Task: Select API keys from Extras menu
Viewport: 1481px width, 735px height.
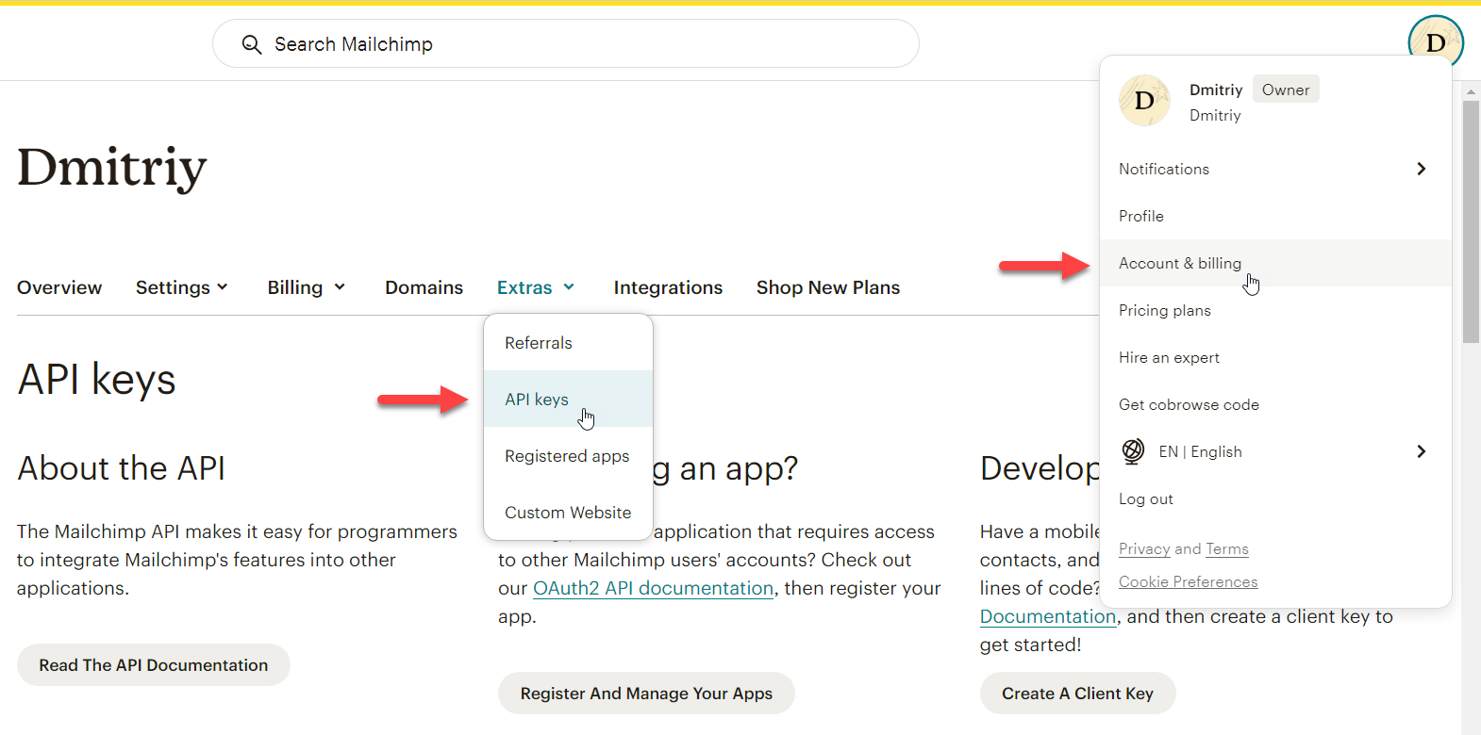Action: tap(568, 400)
